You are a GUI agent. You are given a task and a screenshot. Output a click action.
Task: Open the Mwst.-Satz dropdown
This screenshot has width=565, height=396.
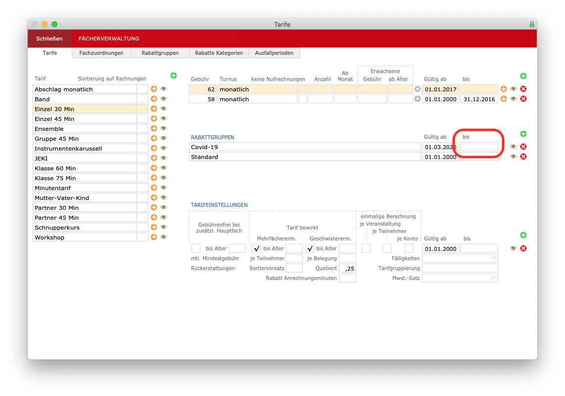(460, 278)
